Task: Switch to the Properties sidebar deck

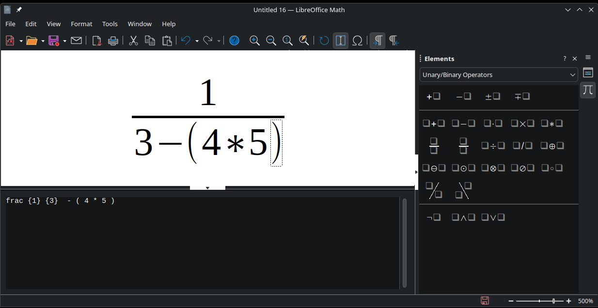Action: (x=588, y=72)
